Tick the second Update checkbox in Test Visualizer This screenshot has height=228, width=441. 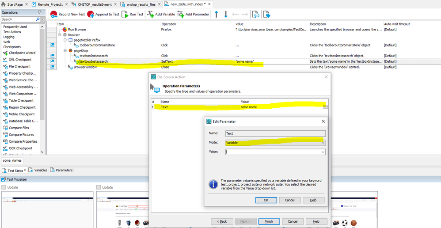[x=99, y=187]
